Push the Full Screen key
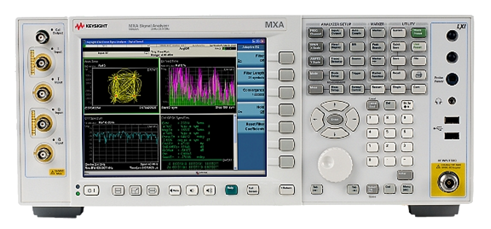 [x=253, y=190]
